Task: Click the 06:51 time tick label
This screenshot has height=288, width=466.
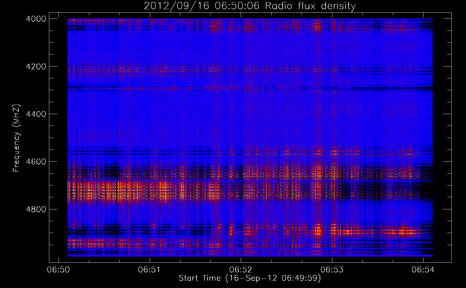Action: pos(149,270)
